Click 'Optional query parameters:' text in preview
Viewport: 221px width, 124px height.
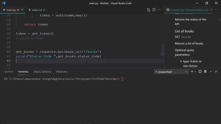click(x=184, y=52)
